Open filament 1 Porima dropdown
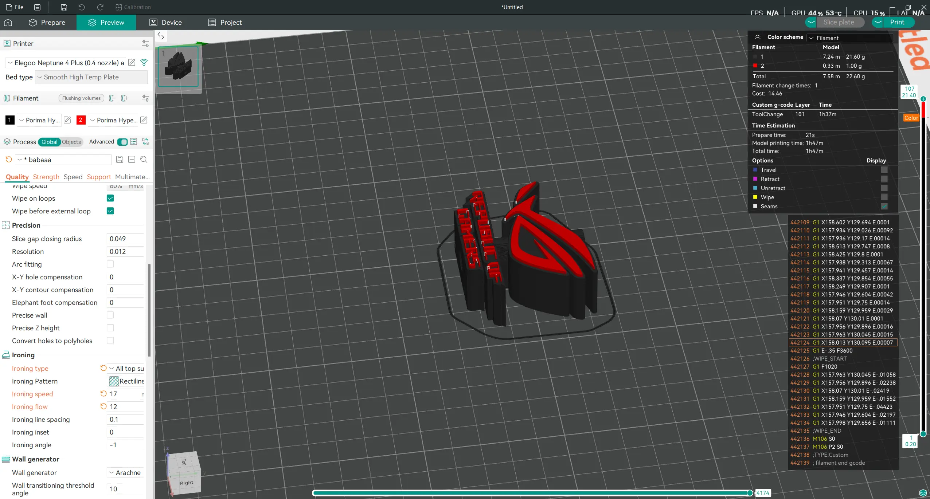 tap(39, 120)
